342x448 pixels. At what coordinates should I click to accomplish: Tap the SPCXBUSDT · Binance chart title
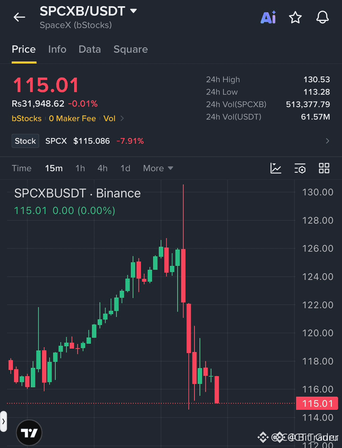coord(77,193)
